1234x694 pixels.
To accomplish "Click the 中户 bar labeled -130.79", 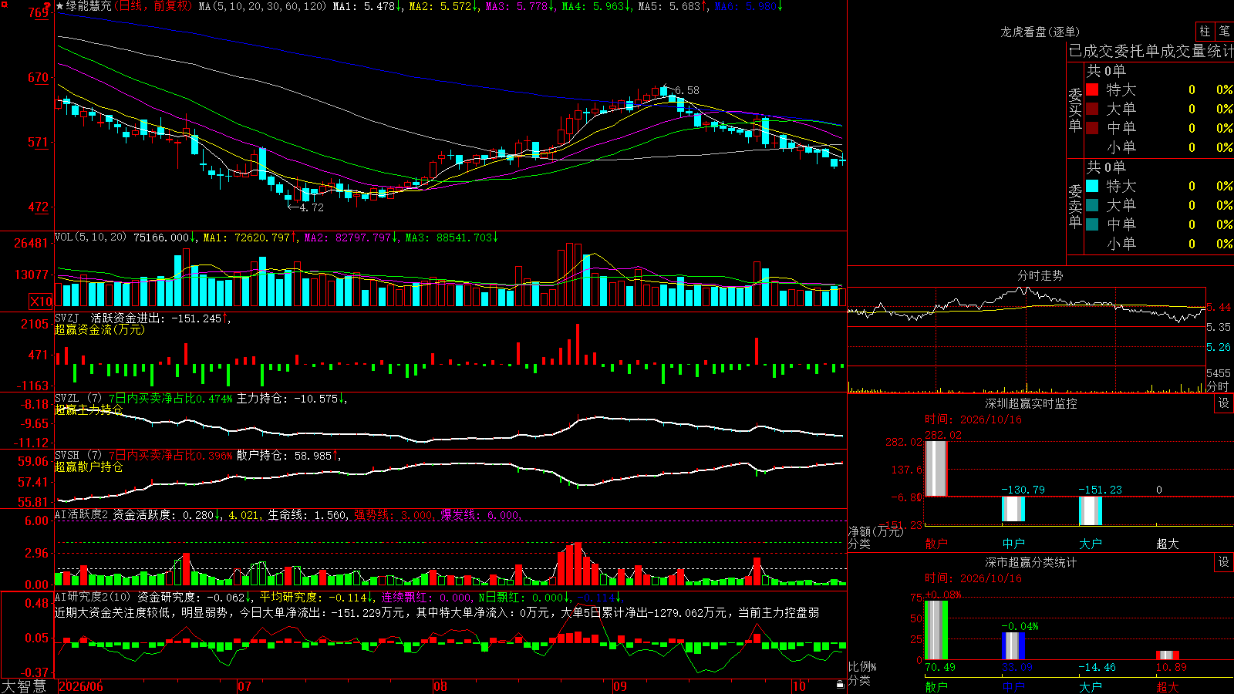I will coord(1013,509).
